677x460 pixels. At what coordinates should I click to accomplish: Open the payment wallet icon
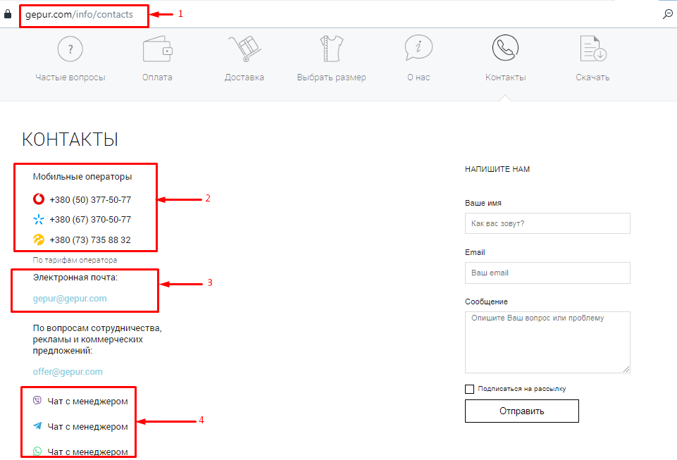click(157, 49)
